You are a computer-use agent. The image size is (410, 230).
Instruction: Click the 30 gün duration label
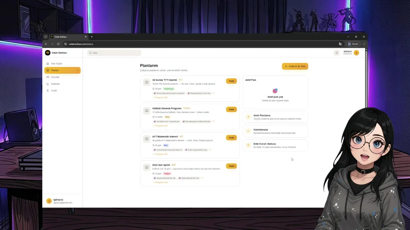[157, 89]
